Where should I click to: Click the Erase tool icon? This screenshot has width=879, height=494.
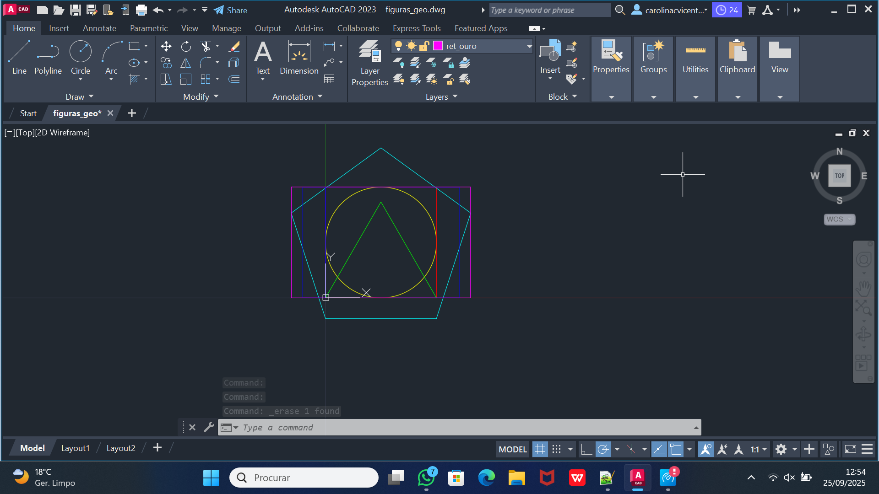[234, 46]
